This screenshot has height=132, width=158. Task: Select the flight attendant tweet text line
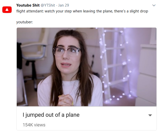(x=82, y=11)
